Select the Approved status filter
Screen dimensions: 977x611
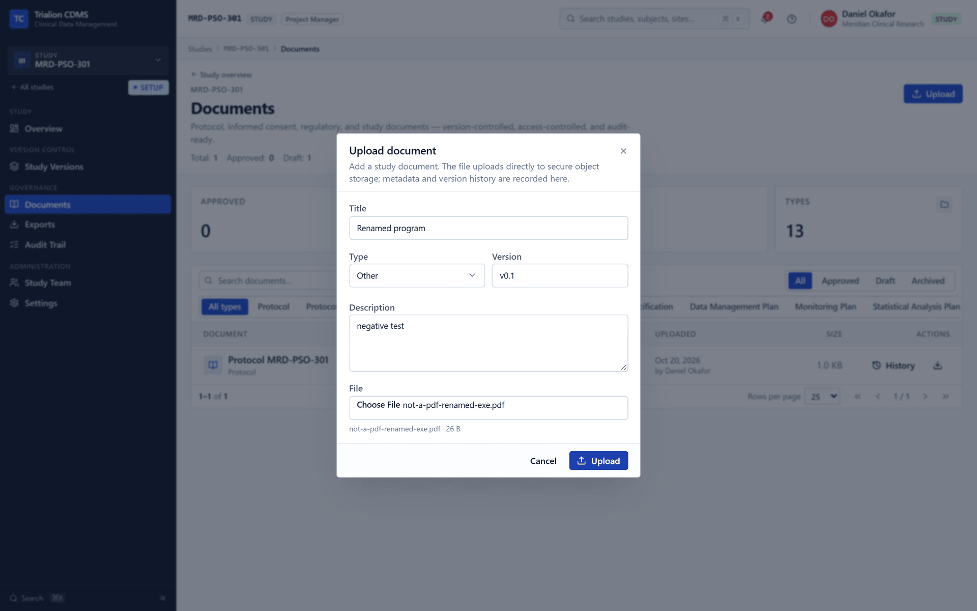(840, 281)
